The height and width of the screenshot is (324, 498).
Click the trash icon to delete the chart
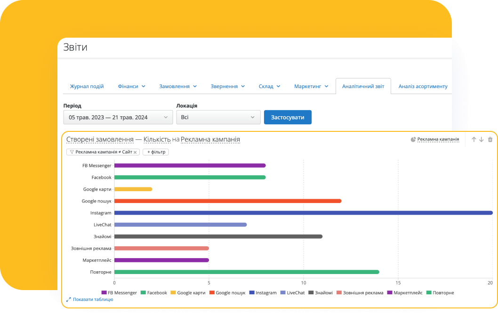click(490, 139)
